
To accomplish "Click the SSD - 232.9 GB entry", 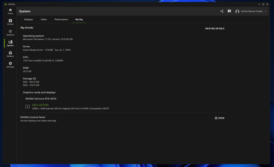I will click(31, 85).
